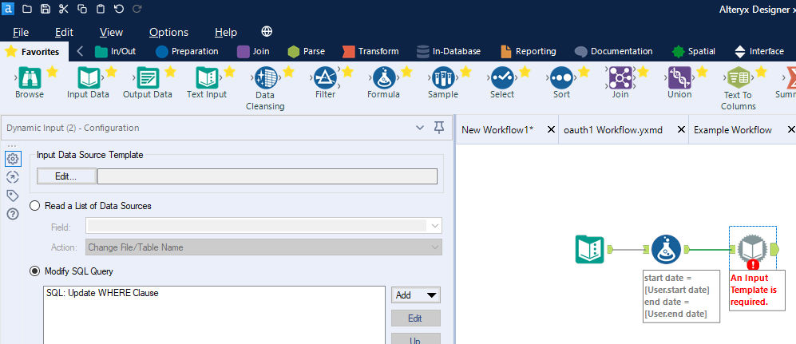Open a workflow using the folder icon
The width and height of the screenshot is (796, 344).
coord(27,9)
